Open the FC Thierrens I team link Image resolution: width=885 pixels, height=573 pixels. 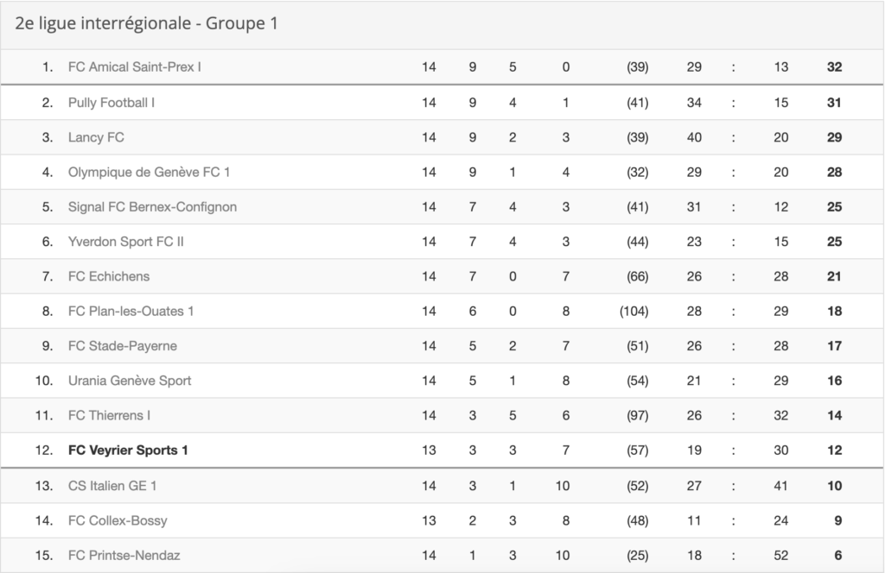coord(110,415)
